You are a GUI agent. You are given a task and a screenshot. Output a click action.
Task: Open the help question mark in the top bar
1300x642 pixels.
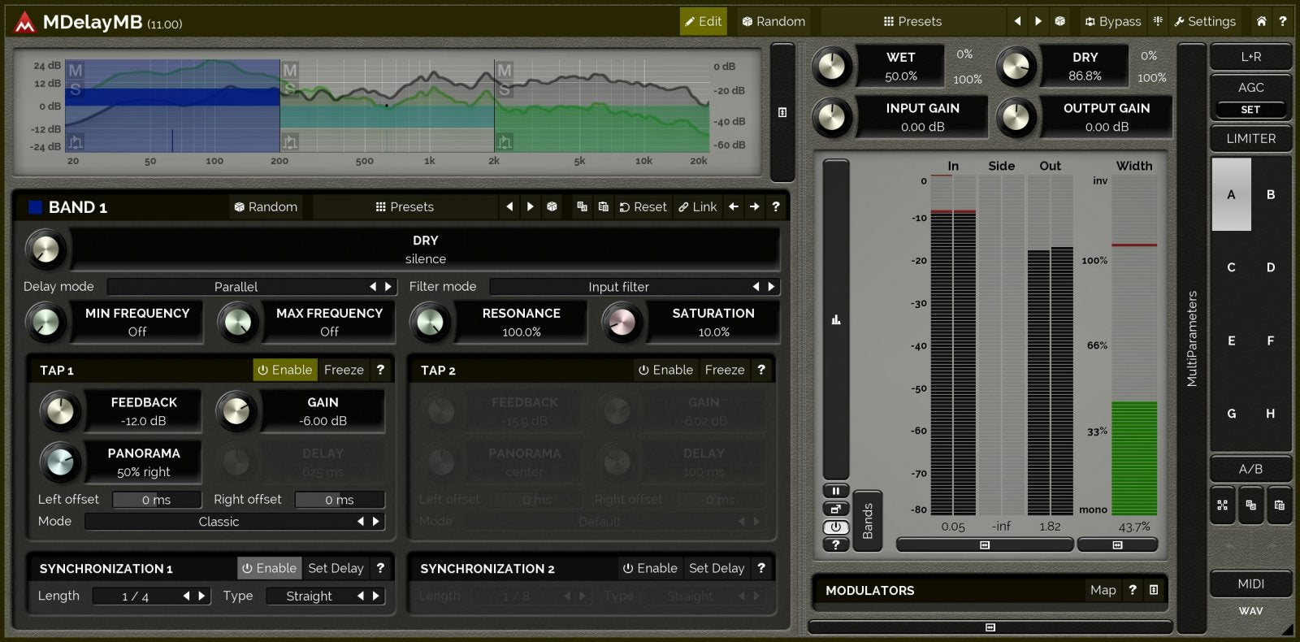tap(1283, 22)
